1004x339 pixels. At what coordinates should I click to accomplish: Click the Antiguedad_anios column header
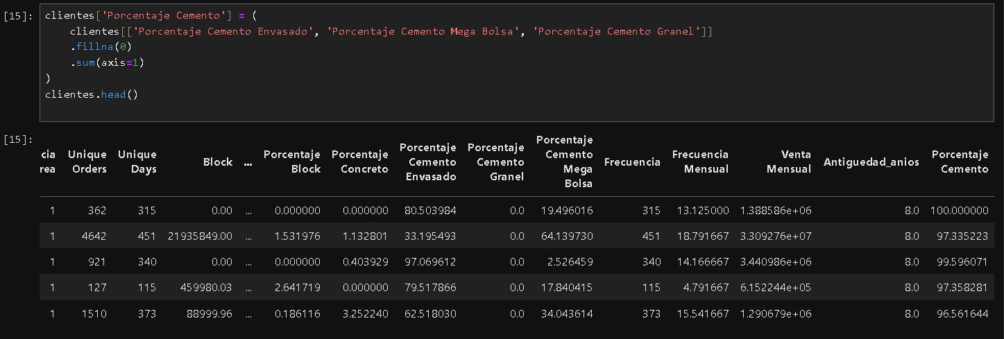[871, 162]
